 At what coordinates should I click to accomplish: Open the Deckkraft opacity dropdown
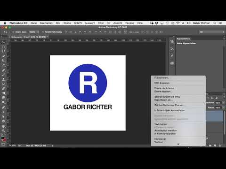coord(223,103)
